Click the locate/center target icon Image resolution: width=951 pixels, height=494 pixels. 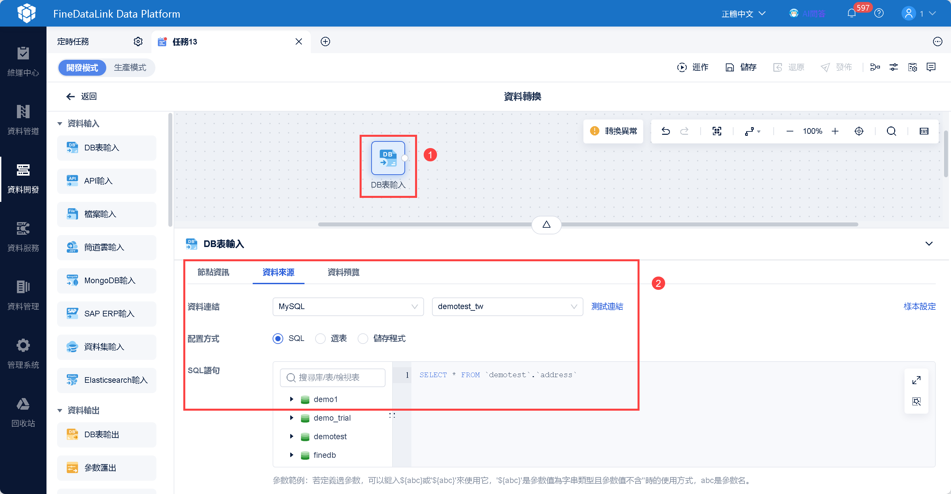click(x=859, y=131)
